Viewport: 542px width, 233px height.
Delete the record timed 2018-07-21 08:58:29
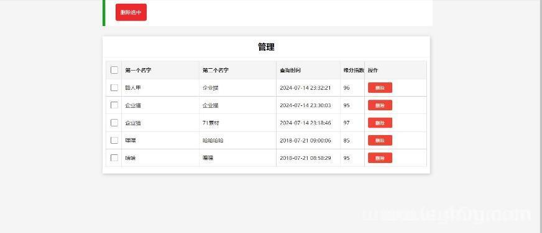[380, 158]
